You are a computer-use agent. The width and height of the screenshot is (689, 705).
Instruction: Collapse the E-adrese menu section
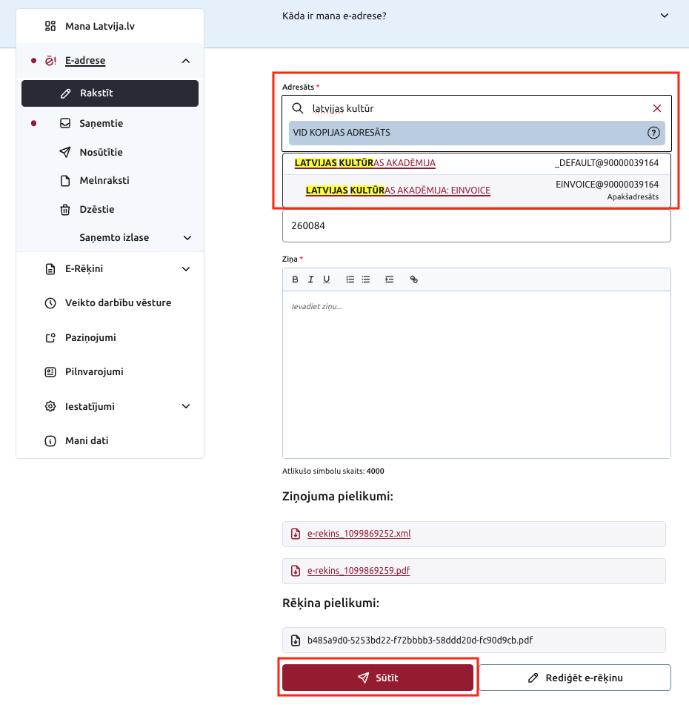pos(186,61)
